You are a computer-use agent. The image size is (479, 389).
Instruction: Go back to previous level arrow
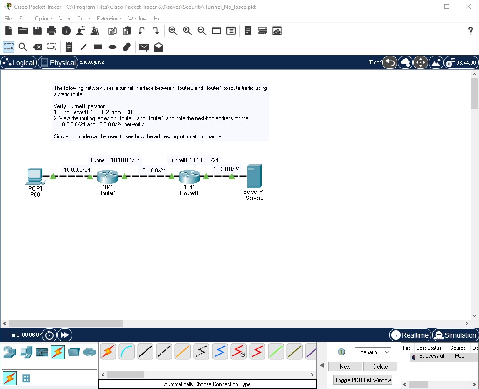[390, 62]
